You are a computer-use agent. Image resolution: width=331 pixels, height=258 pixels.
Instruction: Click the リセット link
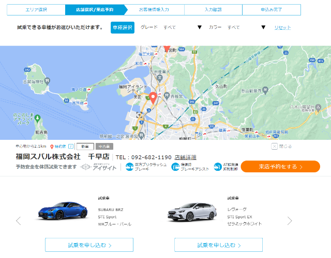tap(282, 27)
